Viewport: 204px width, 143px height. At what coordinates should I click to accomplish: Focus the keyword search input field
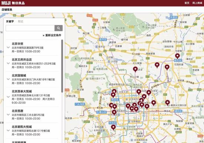pyautogui.click(x=30, y=28)
